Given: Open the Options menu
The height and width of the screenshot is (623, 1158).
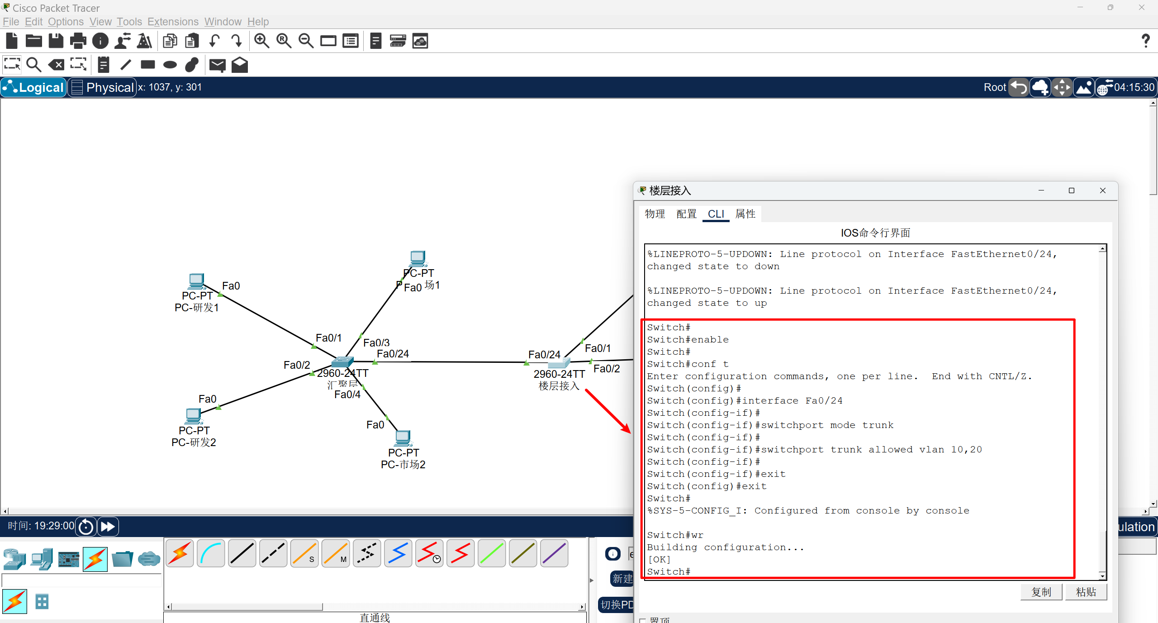Looking at the screenshot, I should [66, 22].
